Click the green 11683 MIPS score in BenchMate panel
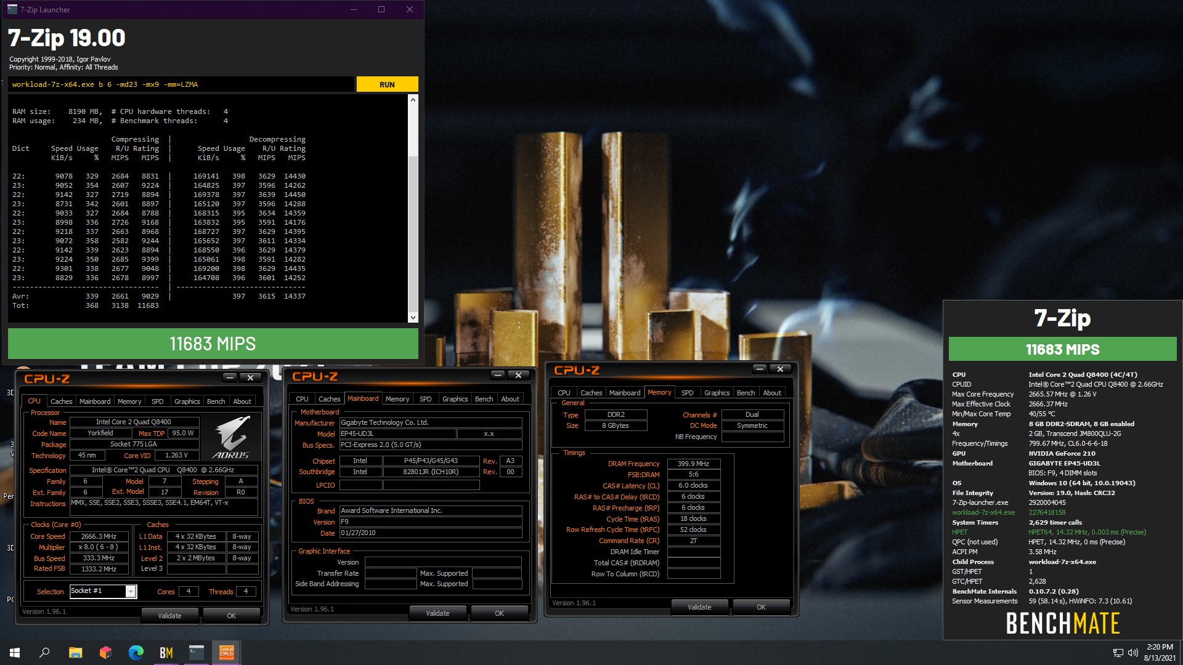The width and height of the screenshot is (1183, 665). [x=1063, y=349]
